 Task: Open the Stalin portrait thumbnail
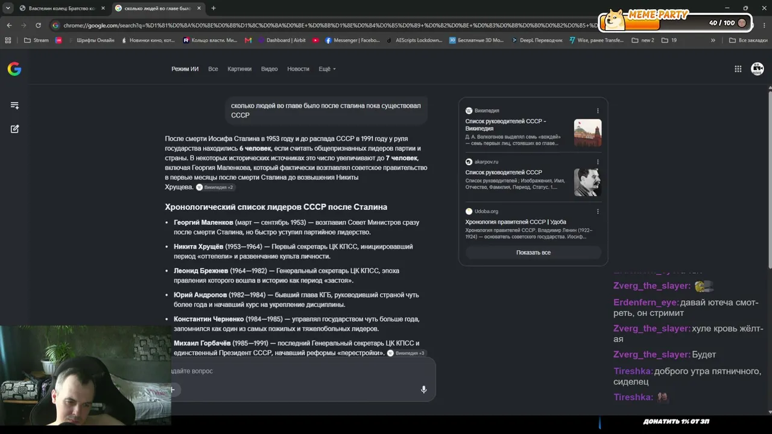pos(587,183)
